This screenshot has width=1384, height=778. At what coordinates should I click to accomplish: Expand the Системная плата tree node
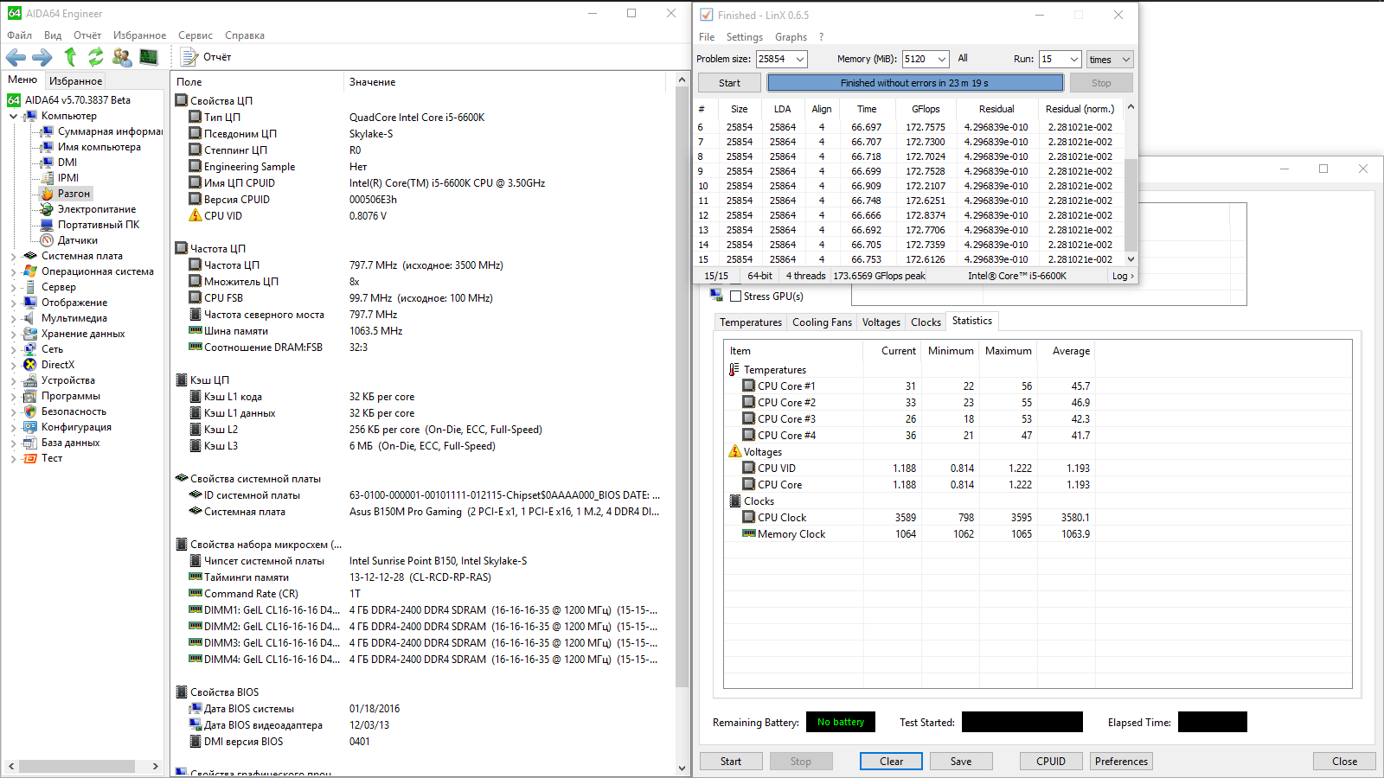pos(13,257)
